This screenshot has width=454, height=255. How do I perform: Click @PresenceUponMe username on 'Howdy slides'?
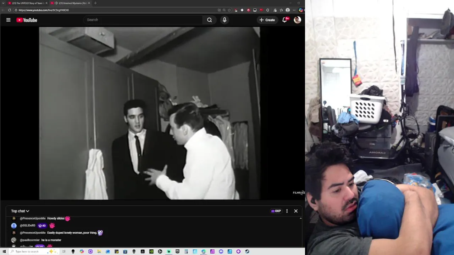33,219
